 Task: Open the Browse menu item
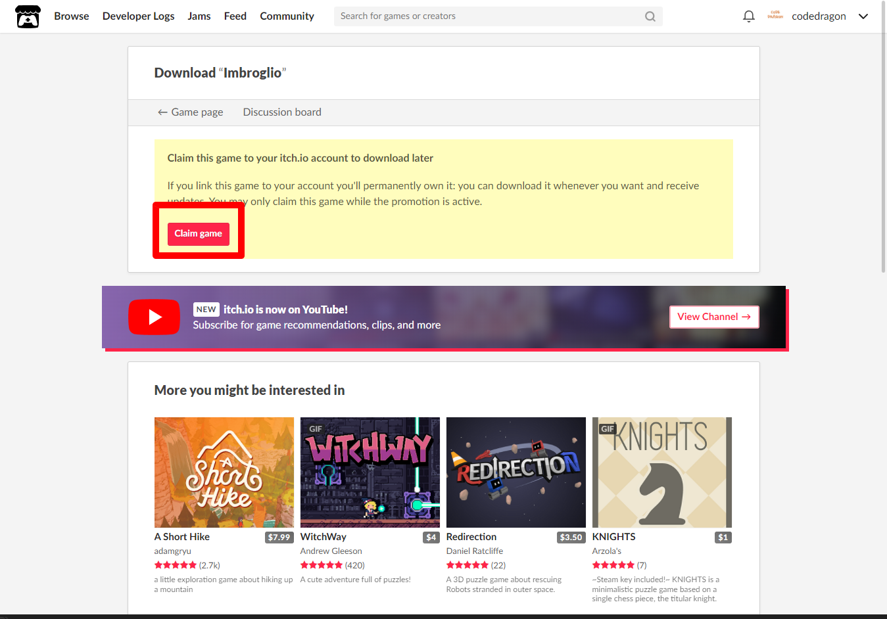click(x=72, y=16)
